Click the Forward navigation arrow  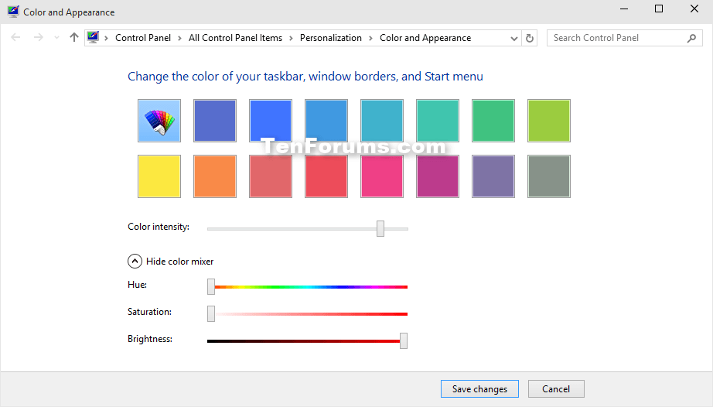click(x=38, y=38)
